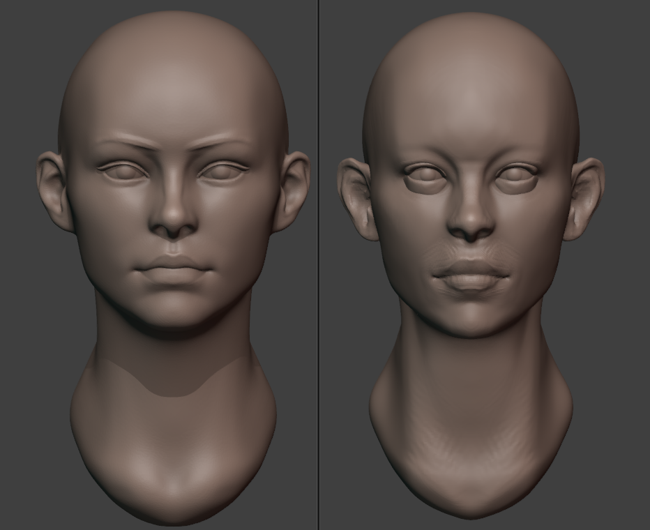This screenshot has height=530, width=650.
Task: Click the right model's parted lips
Action: [x=471, y=275]
